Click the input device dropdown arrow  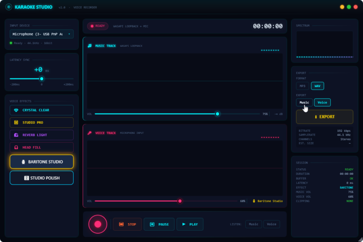click(x=69, y=34)
